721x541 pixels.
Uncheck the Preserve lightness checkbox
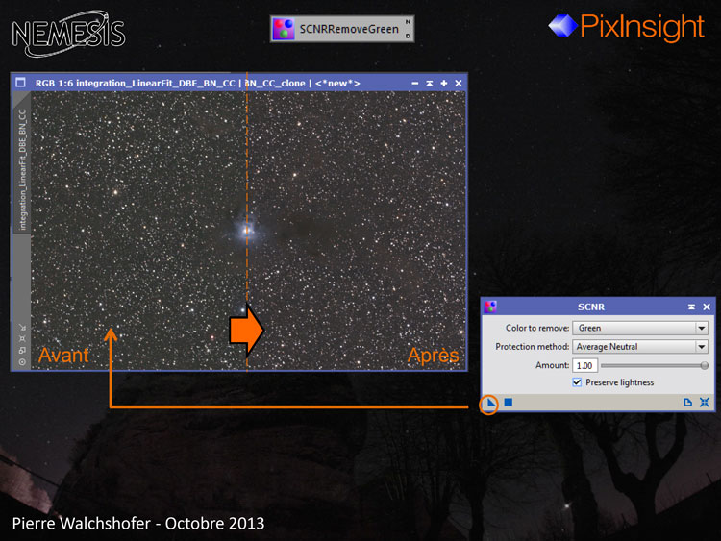coord(577,382)
